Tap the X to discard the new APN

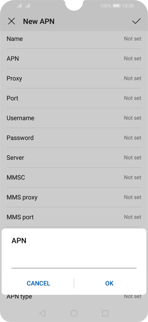point(12,21)
